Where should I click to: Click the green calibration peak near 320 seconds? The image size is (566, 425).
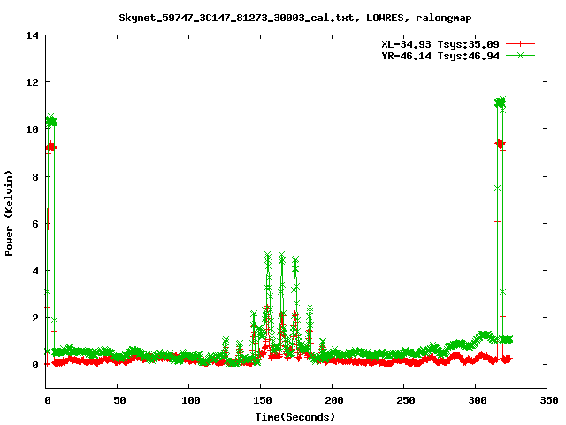click(501, 103)
